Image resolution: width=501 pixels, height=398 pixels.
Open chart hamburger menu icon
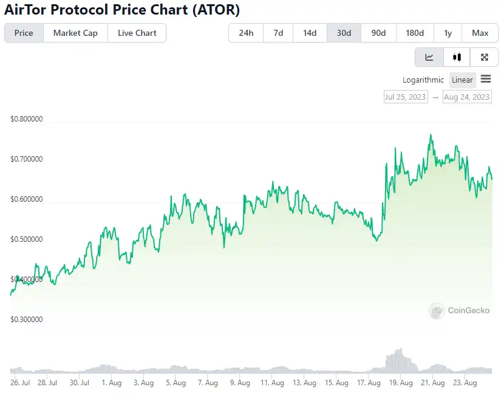point(486,79)
